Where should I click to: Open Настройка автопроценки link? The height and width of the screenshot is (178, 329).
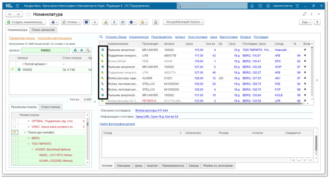(54, 38)
